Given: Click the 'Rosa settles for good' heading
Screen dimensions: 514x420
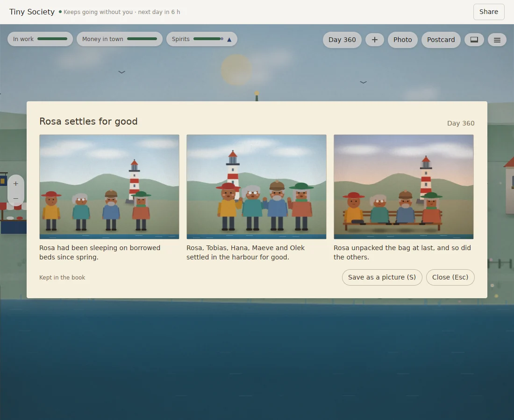Looking at the screenshot, I should pos(88,121).
